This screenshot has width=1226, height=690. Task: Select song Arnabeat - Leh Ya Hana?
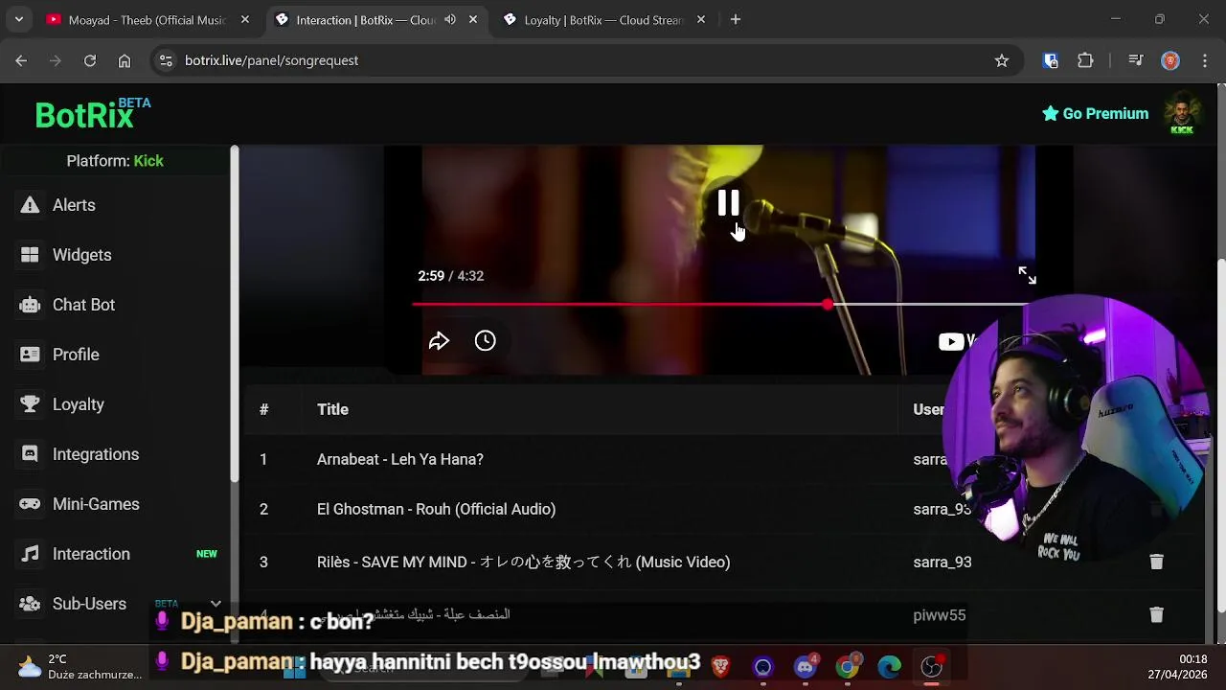(400, 459)
